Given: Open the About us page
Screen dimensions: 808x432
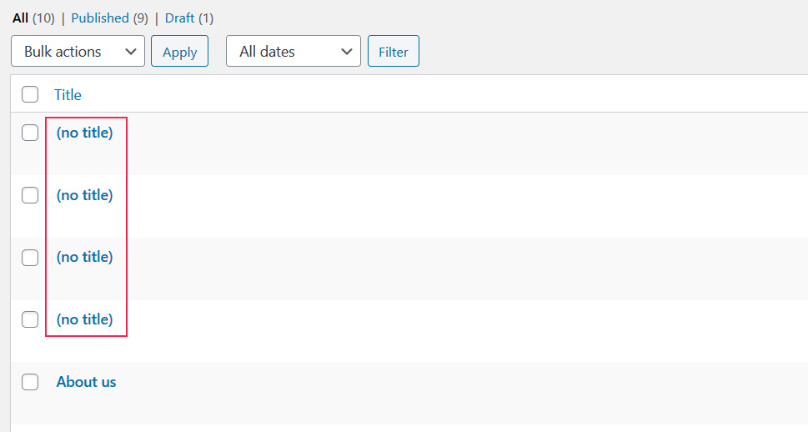Looking at the screenshot, I should (x=86, y=381).
